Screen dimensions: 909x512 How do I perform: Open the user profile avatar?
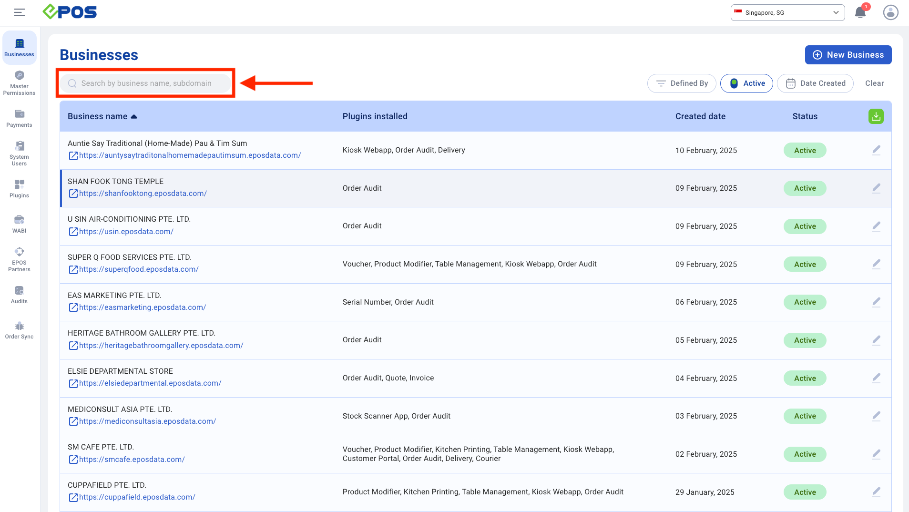[x=890, y=12]
